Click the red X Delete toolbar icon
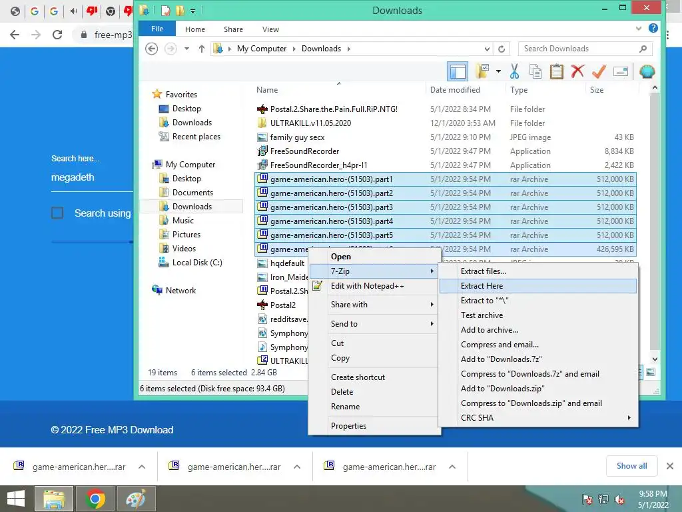682x512 pixels. point(577,71)
